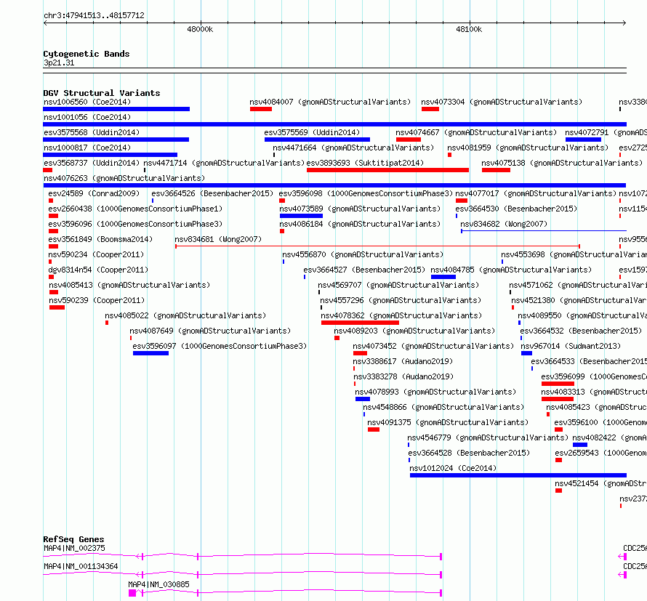The image size is (647, 601).
Task: Click the nsv4076263 gnomAD blue bar
Action: point(334,185)
